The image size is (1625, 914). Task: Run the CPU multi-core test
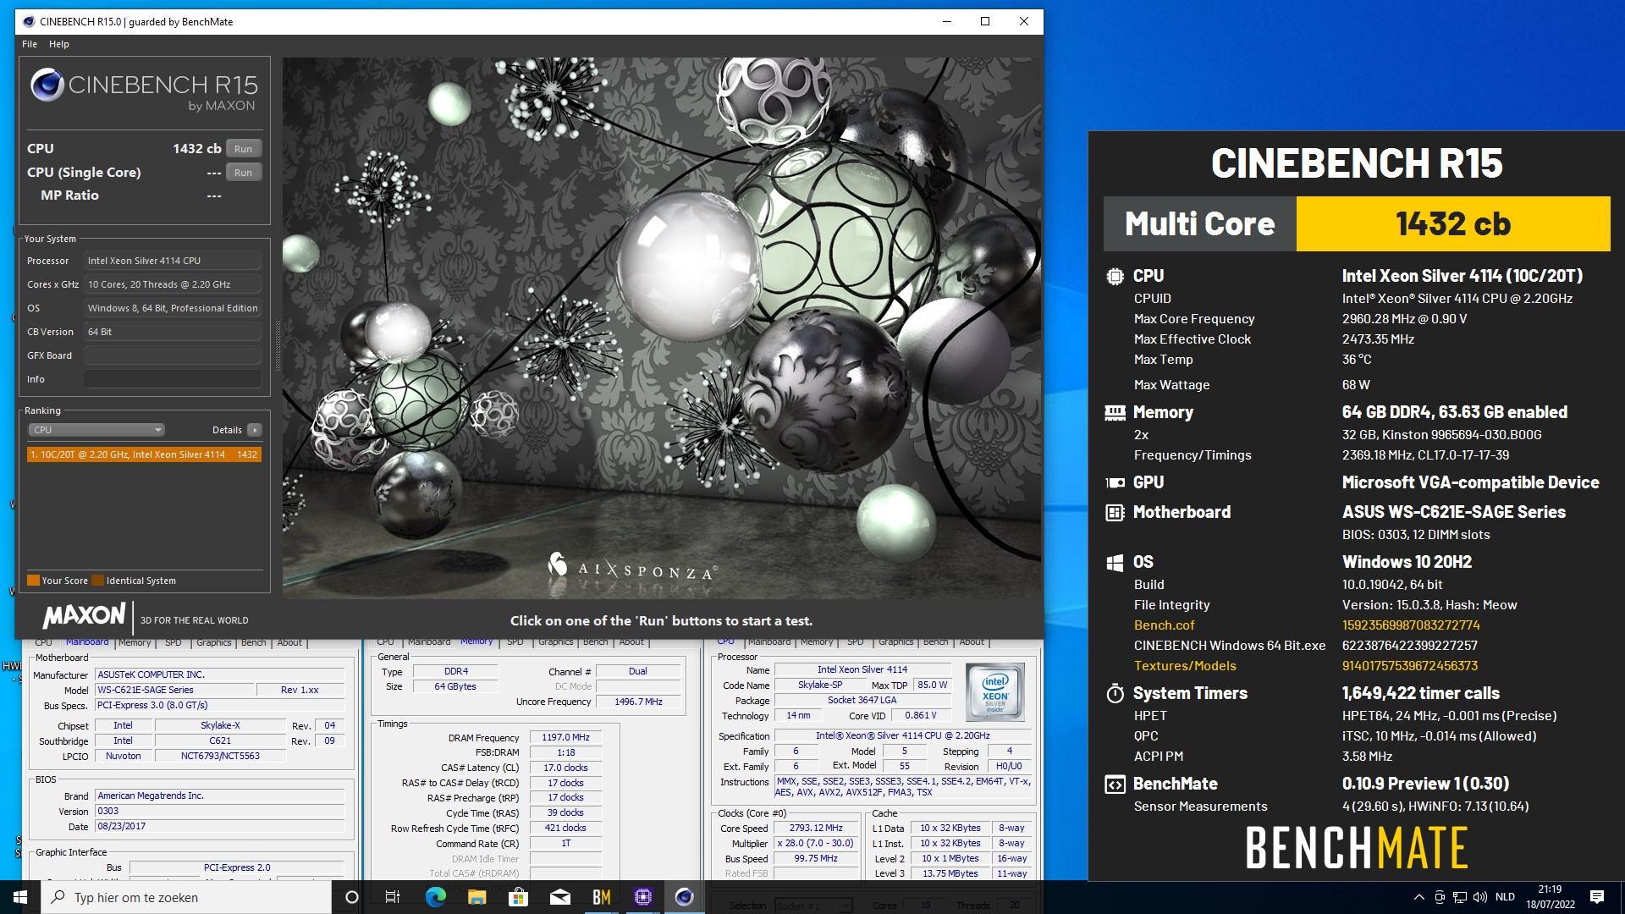click(244, 149)
